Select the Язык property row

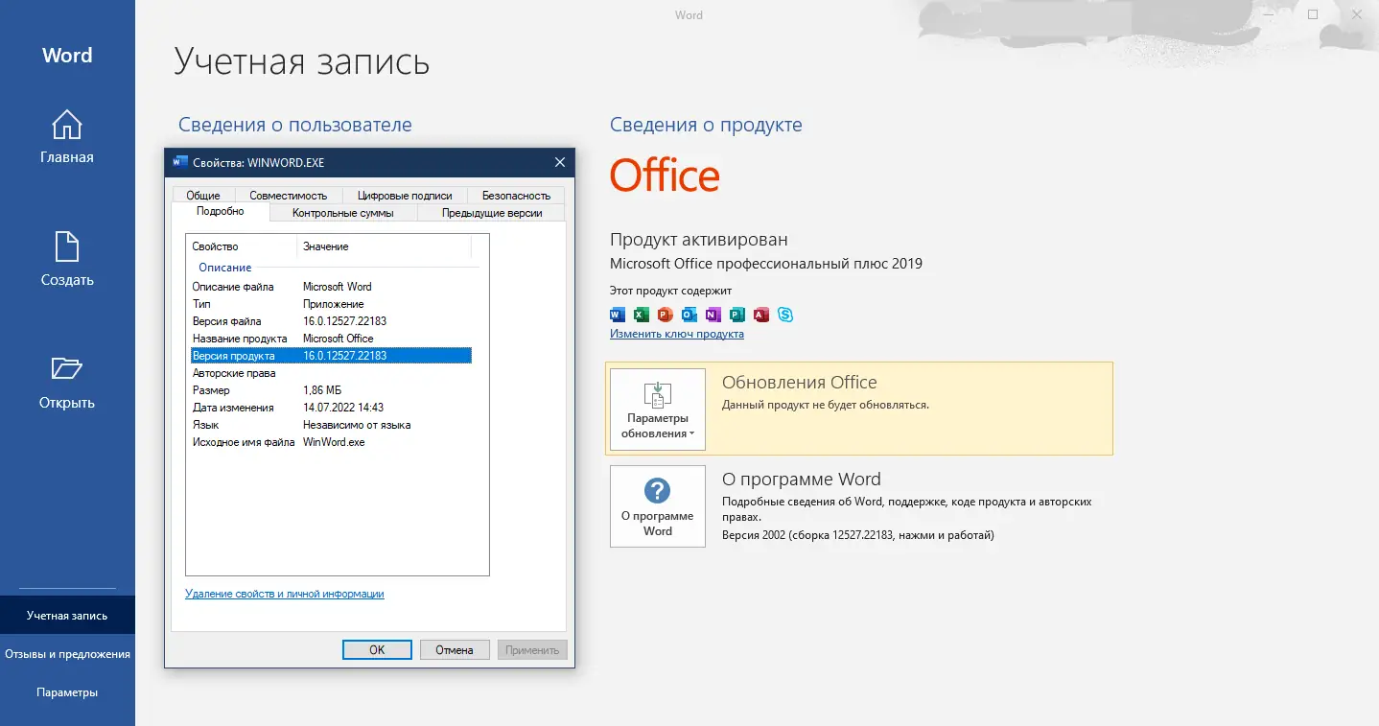(331, 425)
